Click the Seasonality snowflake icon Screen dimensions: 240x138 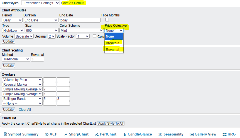tap(160, 134)
